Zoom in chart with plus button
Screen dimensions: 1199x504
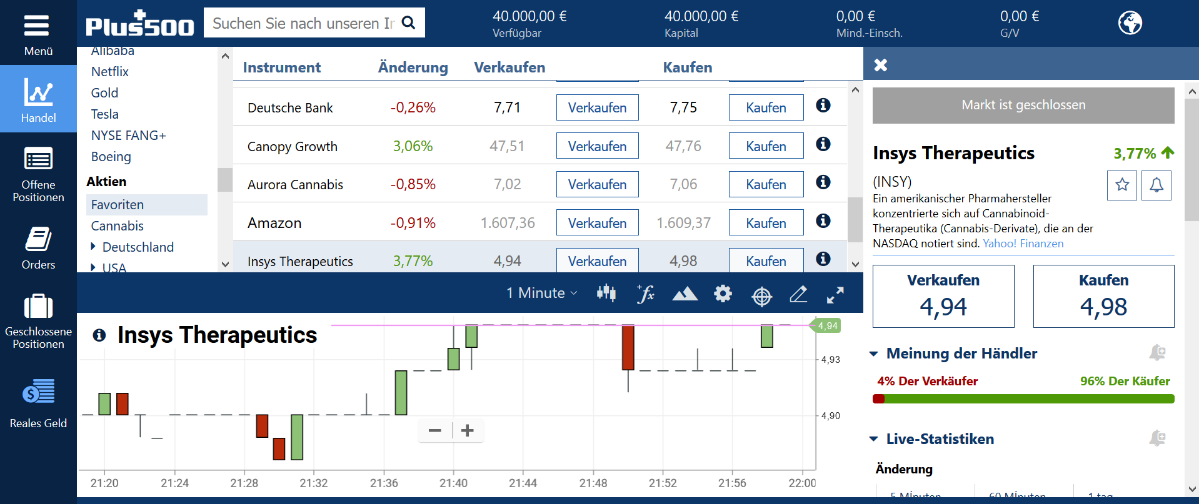tap(468, 430)
